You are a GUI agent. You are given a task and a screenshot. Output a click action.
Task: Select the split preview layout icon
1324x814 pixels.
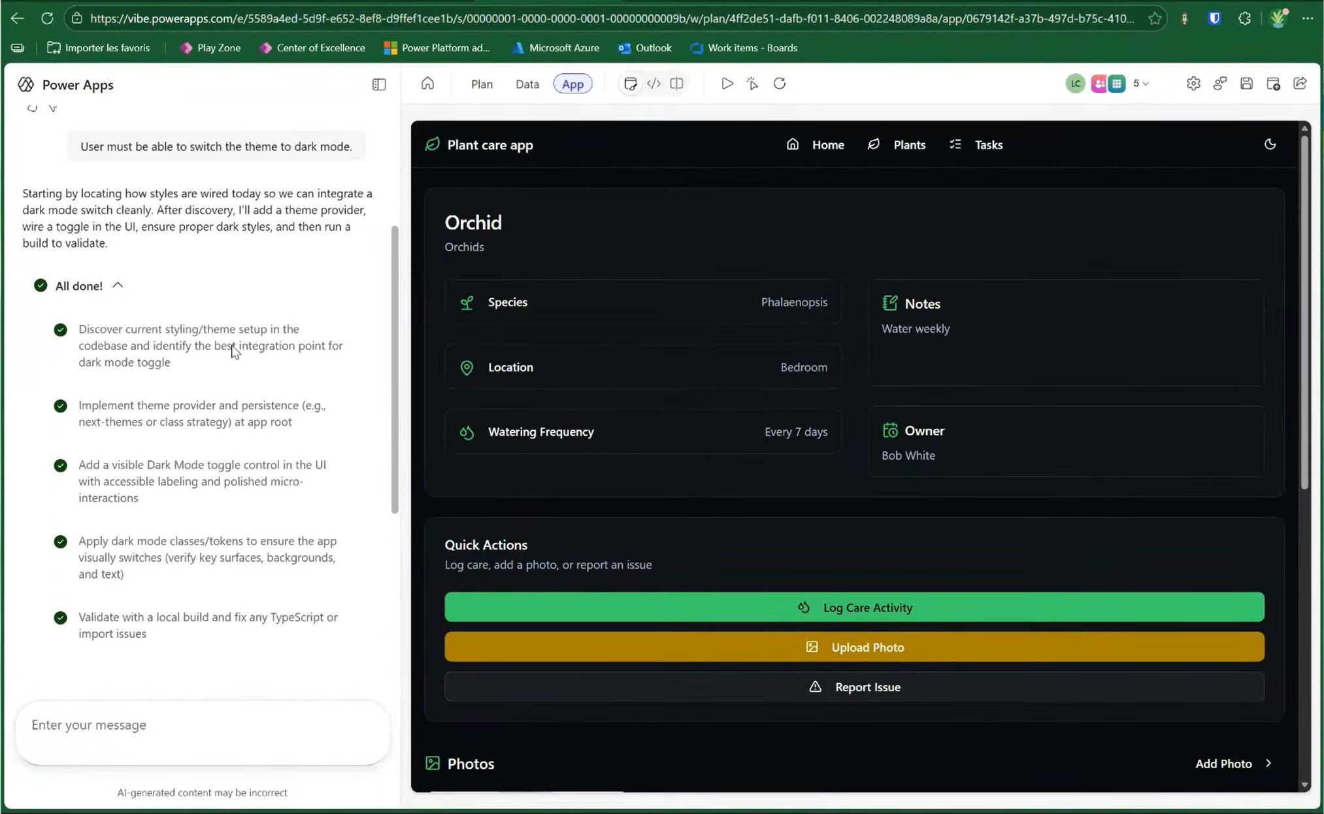click(x=677, y=83)
